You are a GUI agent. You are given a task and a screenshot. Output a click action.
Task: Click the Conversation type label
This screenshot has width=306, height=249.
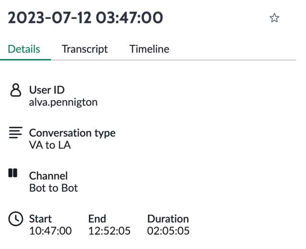(x=72, y=133)
